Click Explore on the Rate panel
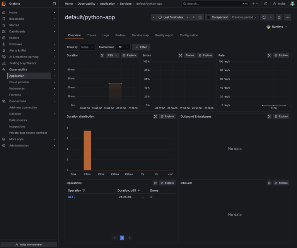This screenshot has height=248, width=297. click(281, 55)
